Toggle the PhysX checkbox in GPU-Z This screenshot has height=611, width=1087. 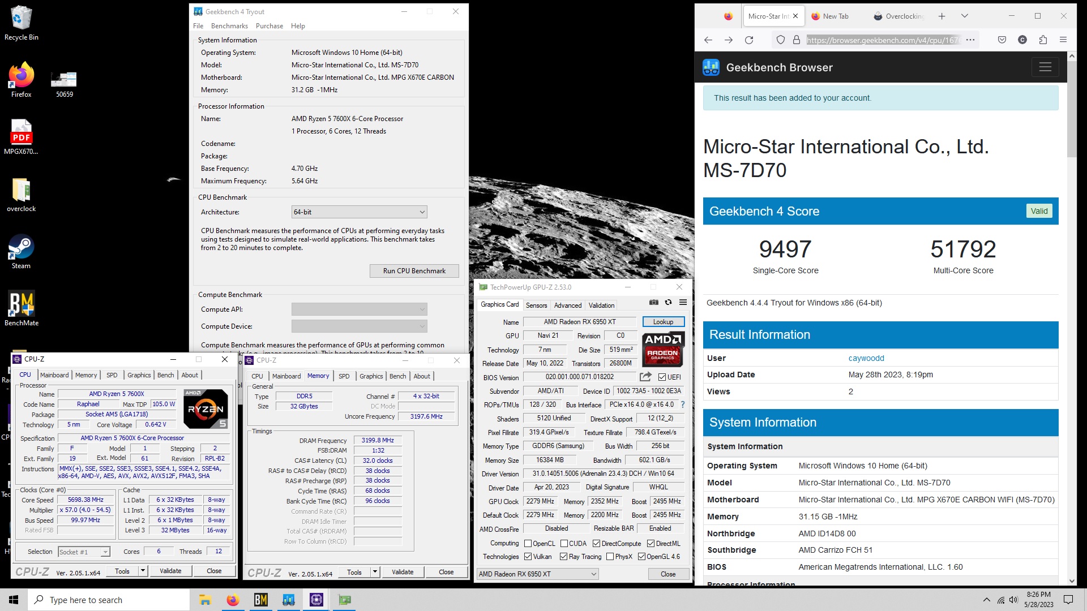(x=610, y=557)
